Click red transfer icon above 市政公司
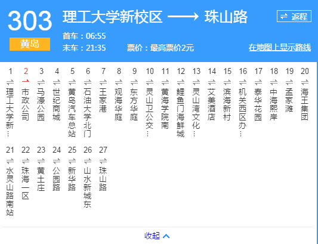This screenshot has height=244, width=318. [26, 81]
